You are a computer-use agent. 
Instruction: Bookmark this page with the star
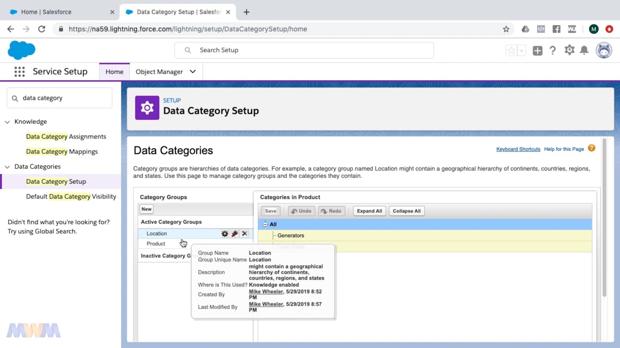[506, 29]
